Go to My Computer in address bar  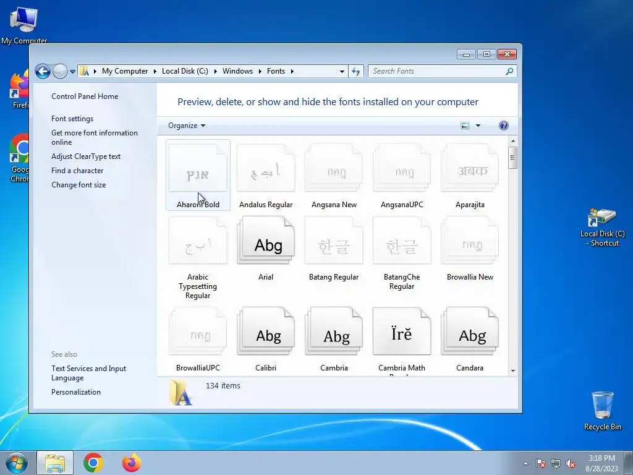tap(125, 71)
